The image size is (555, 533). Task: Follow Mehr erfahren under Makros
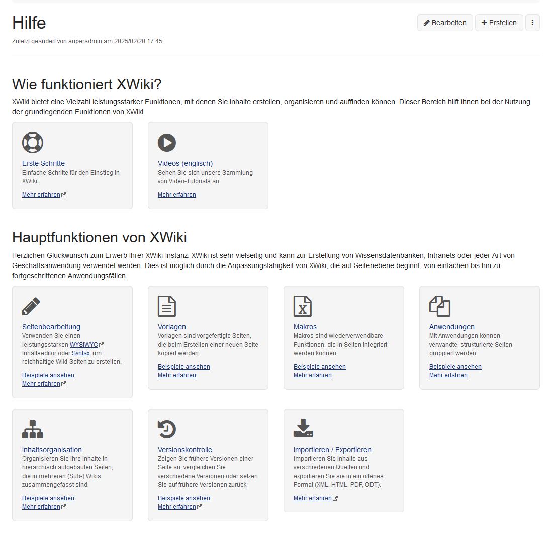coord(312,375)
